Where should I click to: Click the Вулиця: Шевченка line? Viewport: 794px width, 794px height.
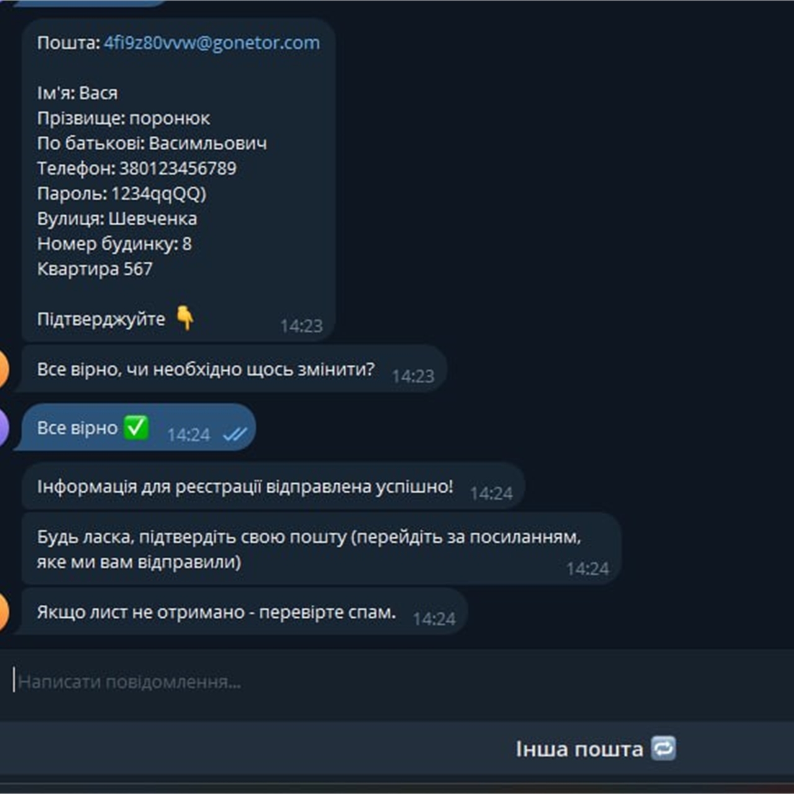(117, 218)
